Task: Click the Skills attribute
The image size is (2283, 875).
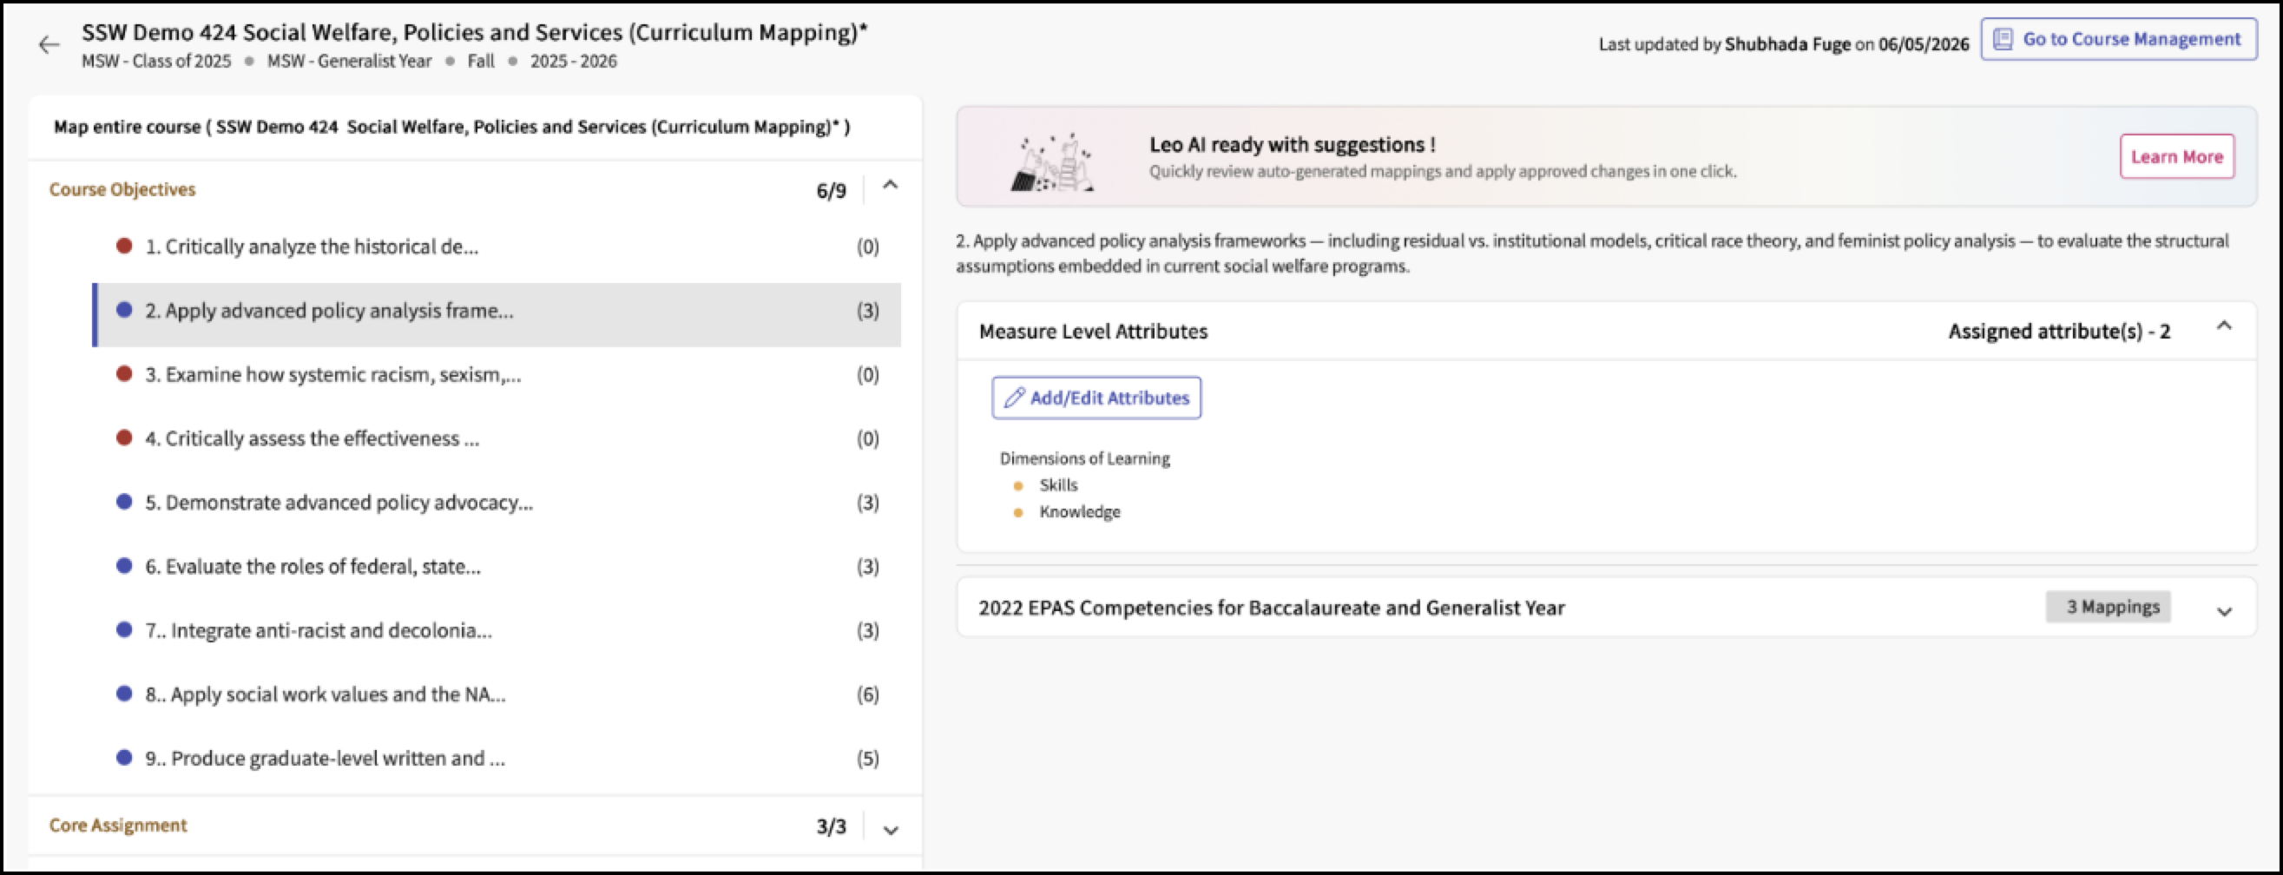Action: (1058, 486)
